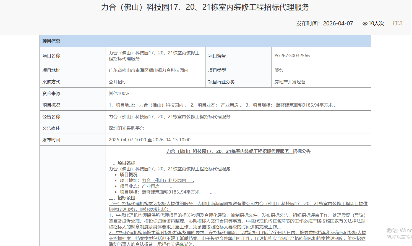
Task: Click the 深圳阳光采购平台 announcement media value
Action: point(126,128)
